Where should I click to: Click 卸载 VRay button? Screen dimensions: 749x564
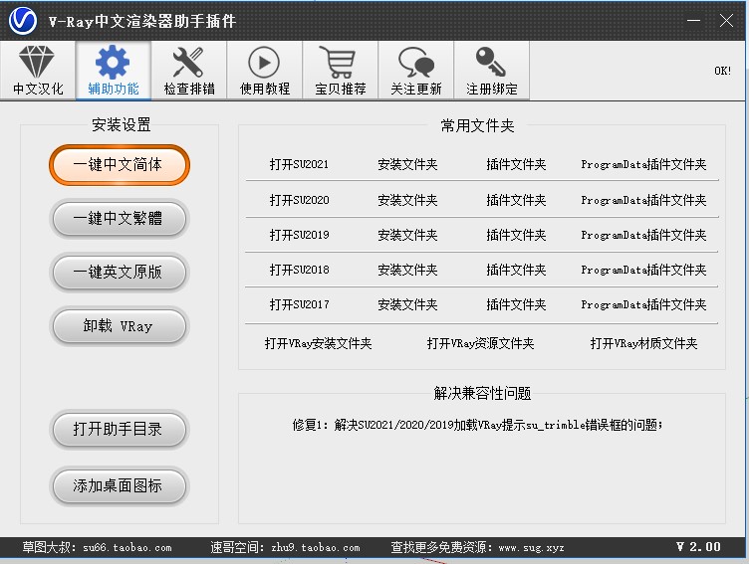(x=119, y=326)
